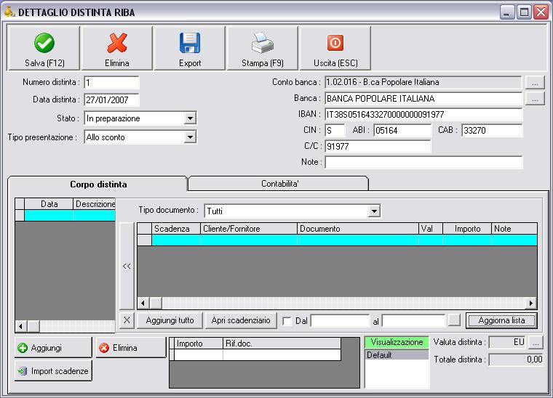This screenshot has height=398, width=553.
Task: Toggle the Dal date range checkbox
Action: tap(287, 321)
